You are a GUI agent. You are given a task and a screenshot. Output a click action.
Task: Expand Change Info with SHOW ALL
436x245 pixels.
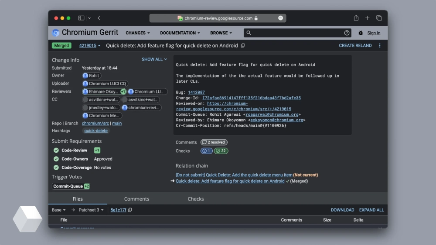(154, 60)
